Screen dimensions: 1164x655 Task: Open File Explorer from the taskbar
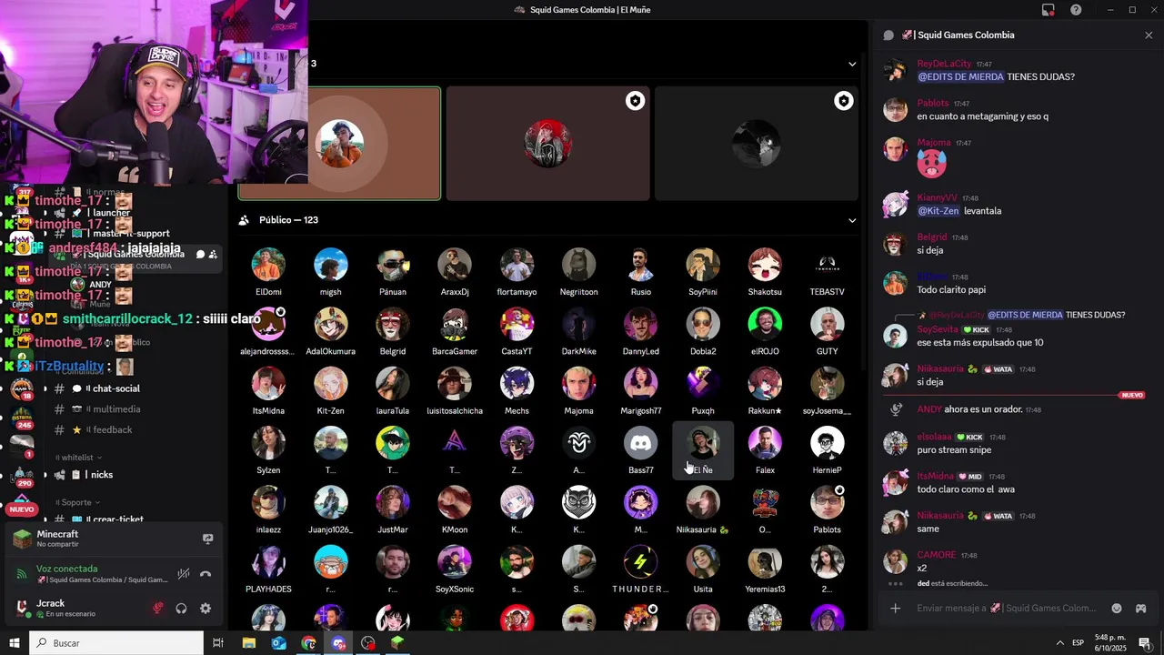[x=248, y=643]
